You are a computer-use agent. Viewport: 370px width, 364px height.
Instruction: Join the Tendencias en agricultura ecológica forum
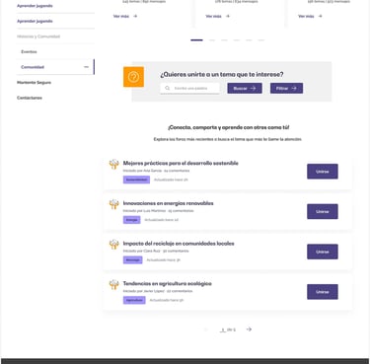pos(323,292)
